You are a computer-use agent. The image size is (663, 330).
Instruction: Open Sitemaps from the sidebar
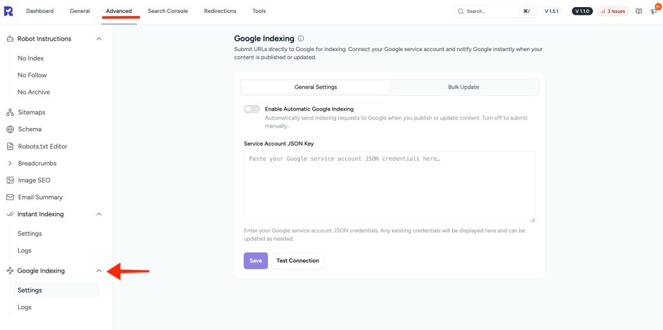coord(31,113)
